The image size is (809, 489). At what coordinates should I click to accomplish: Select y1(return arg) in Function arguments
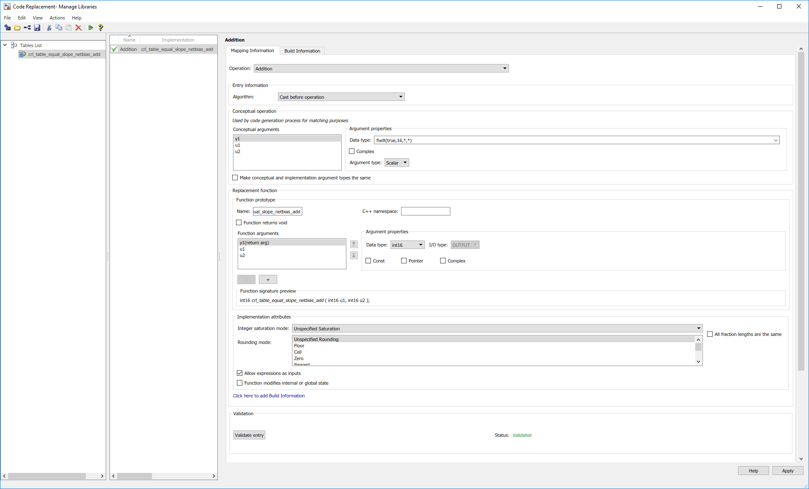click(292, 243)
